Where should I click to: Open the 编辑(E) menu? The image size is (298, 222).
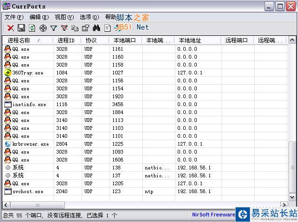[39, 17]
